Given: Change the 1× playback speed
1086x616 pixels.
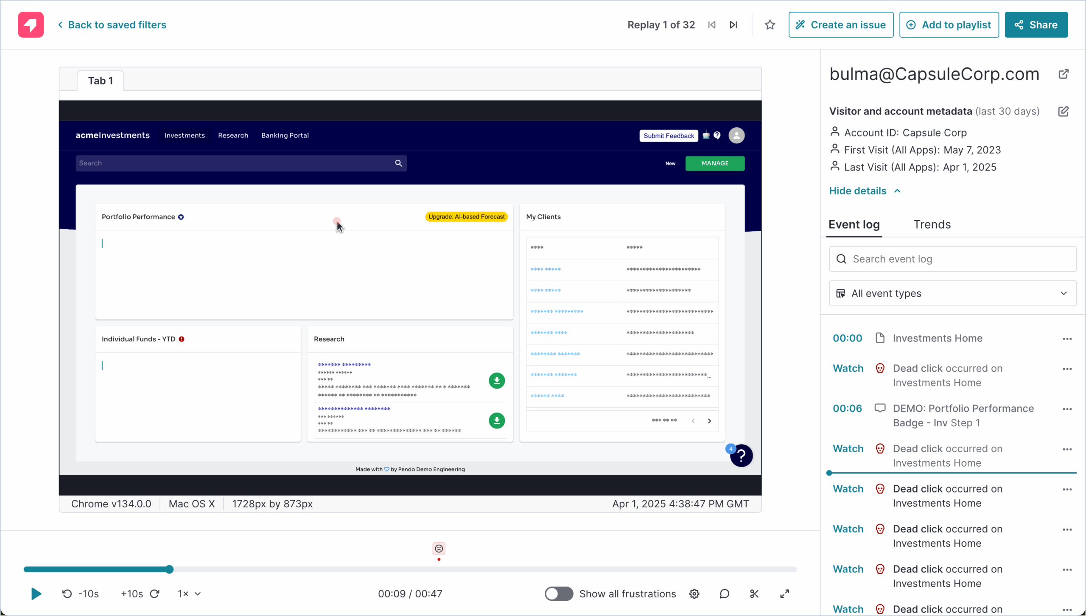Looking at the screenshot, I should pyautogui.click(x=189, y=594).
